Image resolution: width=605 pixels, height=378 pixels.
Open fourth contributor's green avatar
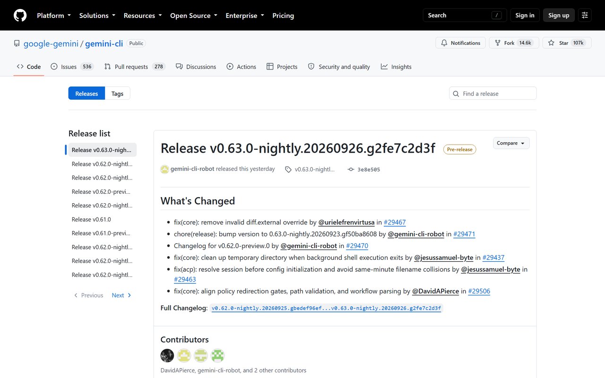coord(217,355)
